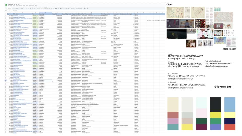Click the text color icon
The width and height of the screenshot is (242, 136).
[56, 8]
